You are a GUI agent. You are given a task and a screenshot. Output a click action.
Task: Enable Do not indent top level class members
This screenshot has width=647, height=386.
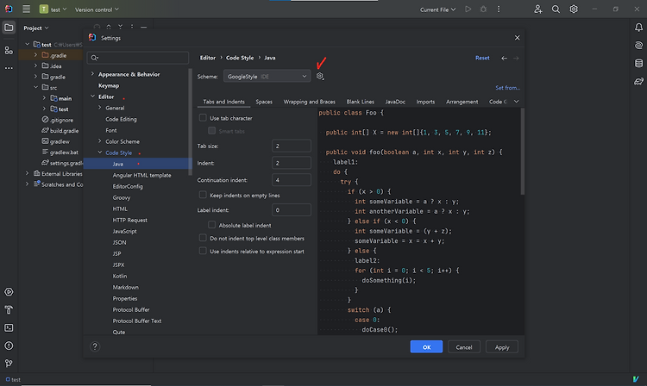click(203, 238)
